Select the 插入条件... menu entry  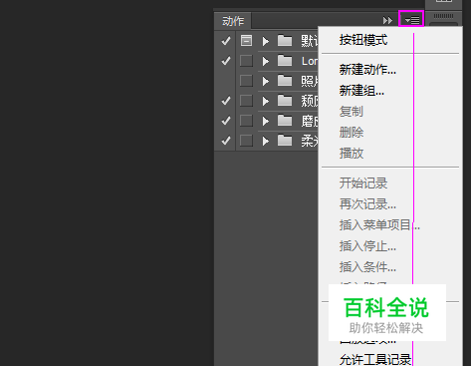[367, 267]
